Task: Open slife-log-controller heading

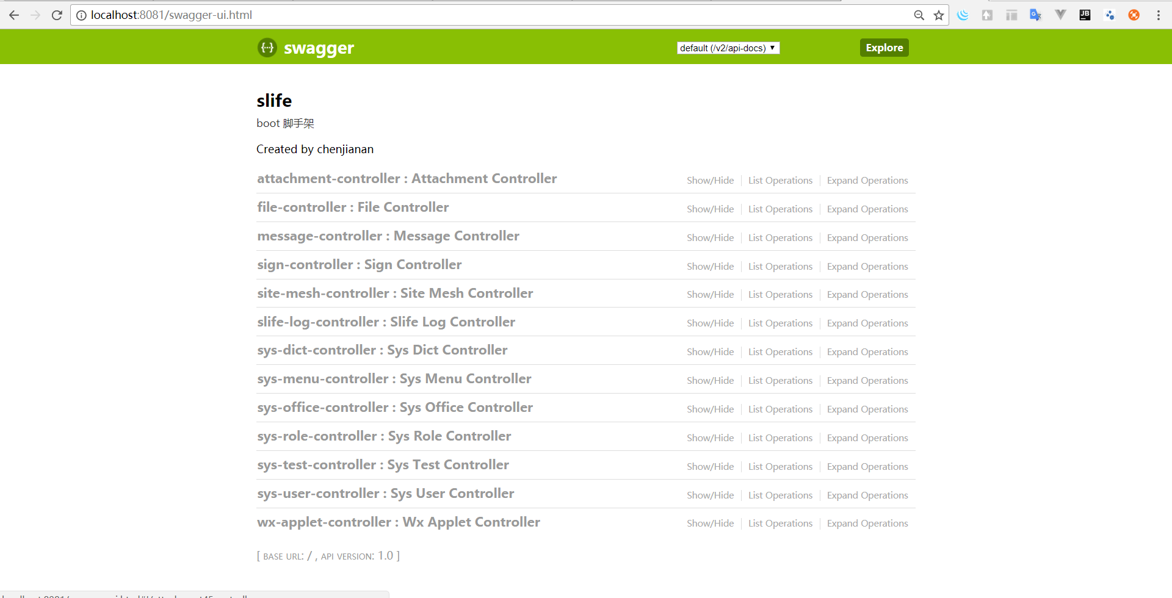Action: pyautogui.click(x=386, y=322)
